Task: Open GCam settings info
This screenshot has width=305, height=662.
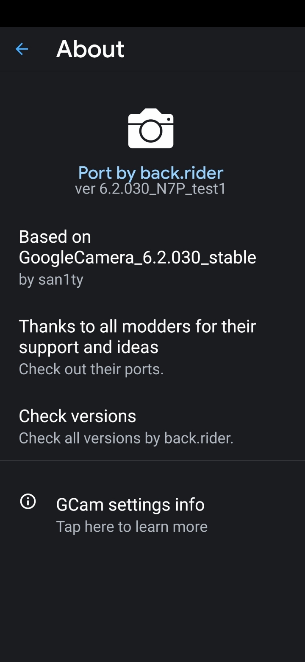Action: 152,514
